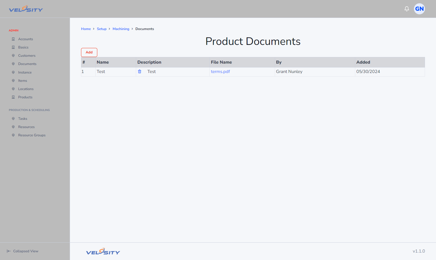This screenshot has height=260, width=436.
Task: Click the File Name column header
Action: coord(221,62)
